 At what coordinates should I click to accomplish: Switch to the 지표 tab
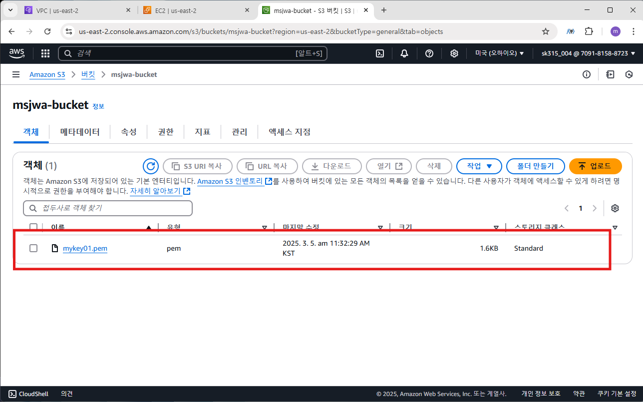click(x=203, y=132)
